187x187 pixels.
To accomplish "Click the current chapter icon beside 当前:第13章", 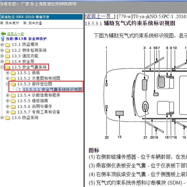I will (x=2, y=39).
